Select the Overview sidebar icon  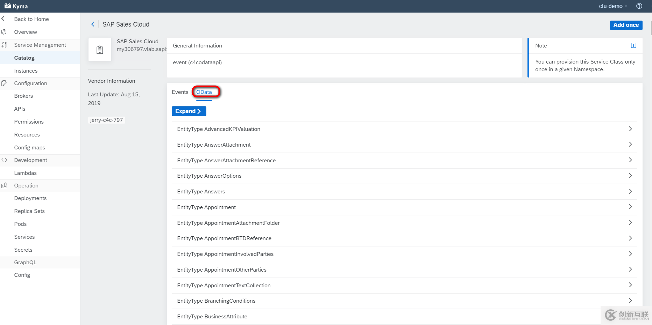(4, 32)
